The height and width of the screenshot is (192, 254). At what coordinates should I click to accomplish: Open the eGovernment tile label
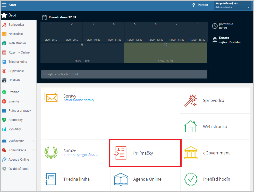coord(216,153)
